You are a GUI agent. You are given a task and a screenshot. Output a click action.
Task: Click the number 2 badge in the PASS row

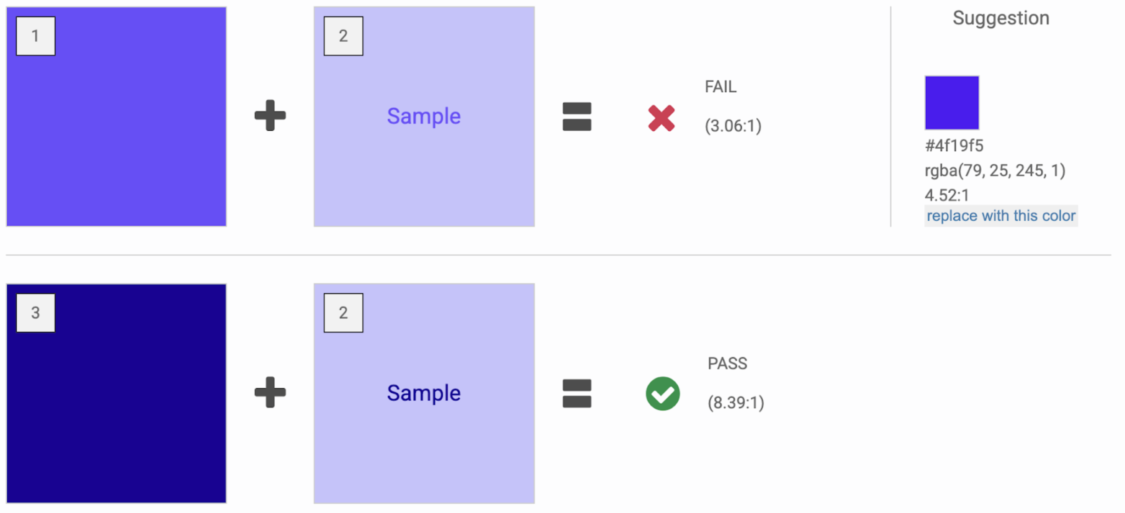point(343,313)
